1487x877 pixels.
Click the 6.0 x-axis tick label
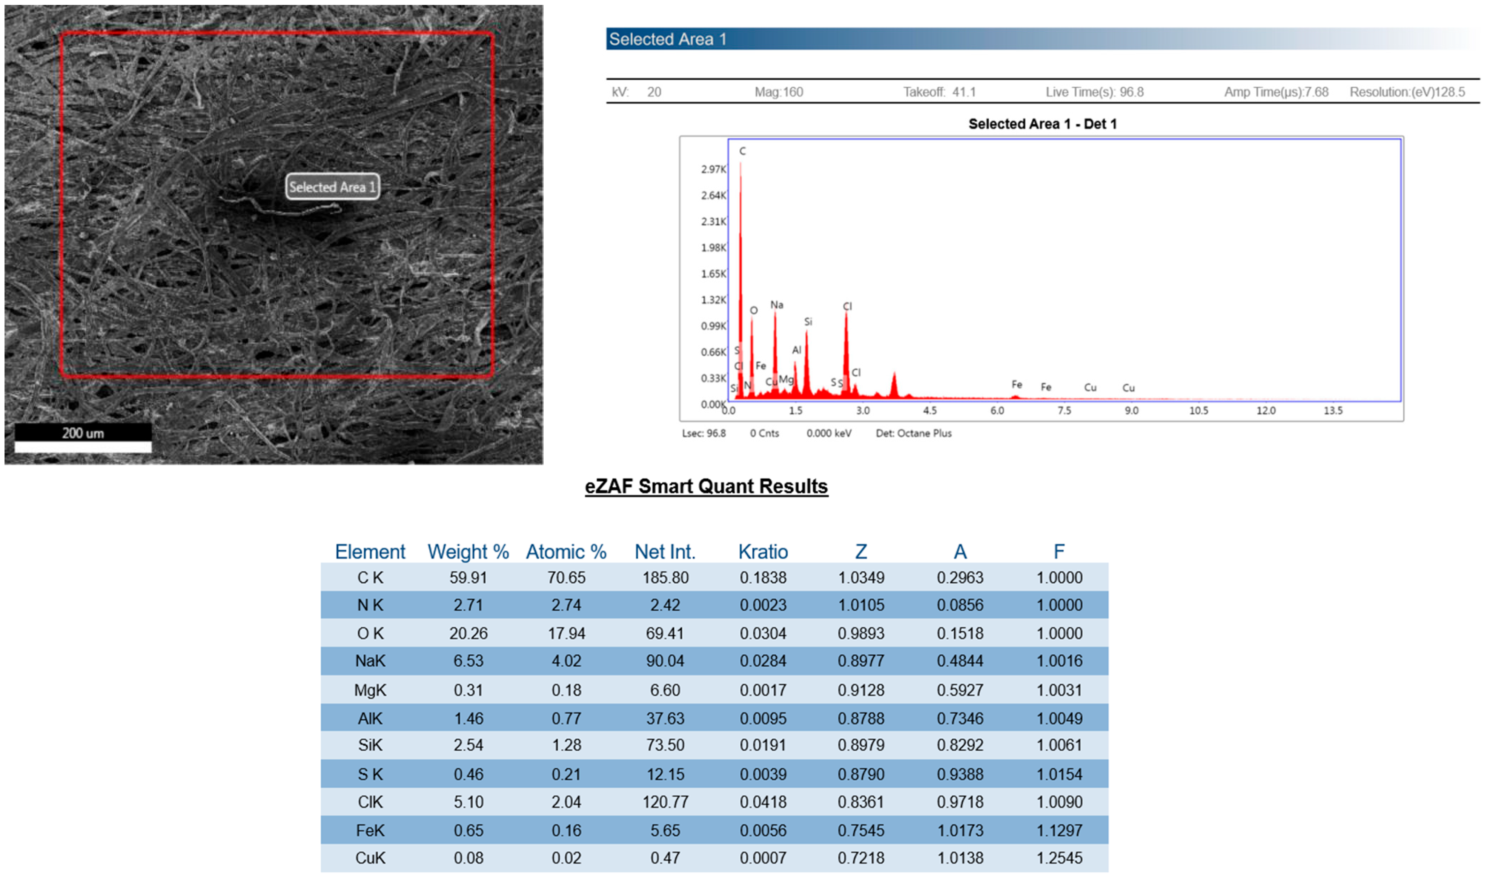[x=997, y=411]
